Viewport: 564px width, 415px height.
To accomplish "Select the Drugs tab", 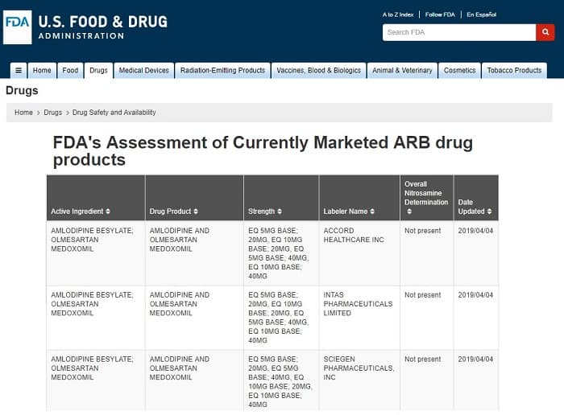I will (98, 70).
